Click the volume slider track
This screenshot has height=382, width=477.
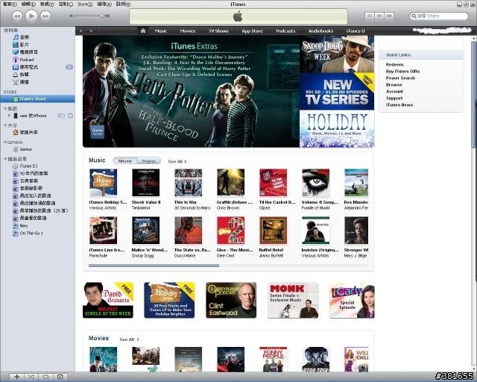(x=88, y=16)
